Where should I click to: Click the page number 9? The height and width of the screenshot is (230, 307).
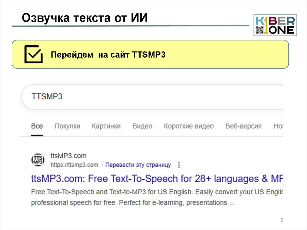click(281, 220)
